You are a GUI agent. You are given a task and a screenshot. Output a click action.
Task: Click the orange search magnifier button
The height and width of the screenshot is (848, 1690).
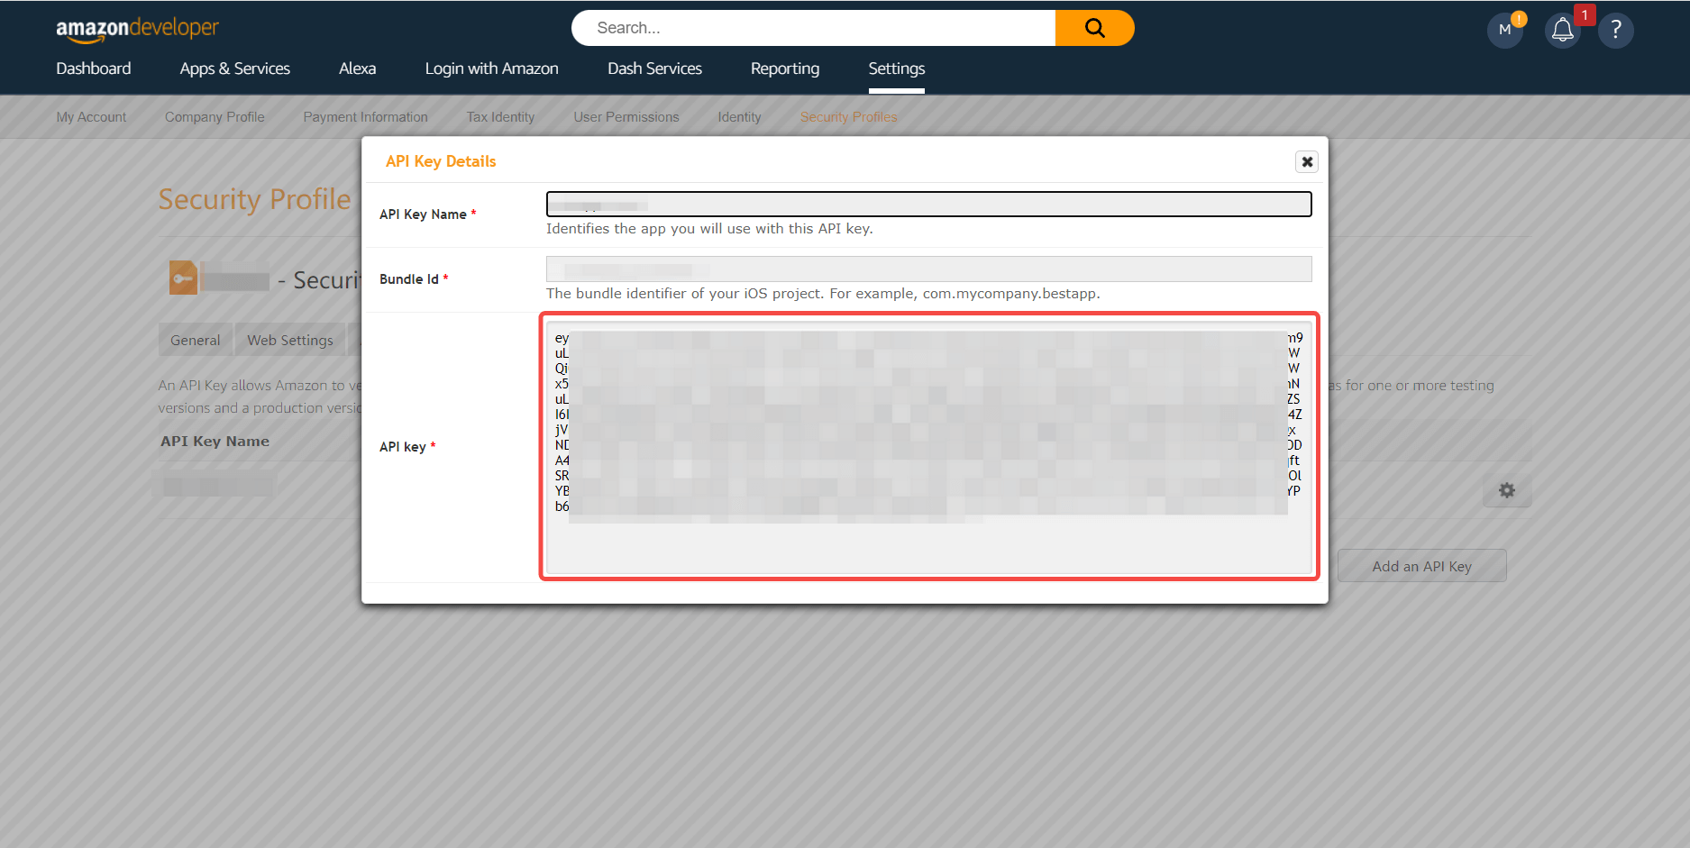1094,28
